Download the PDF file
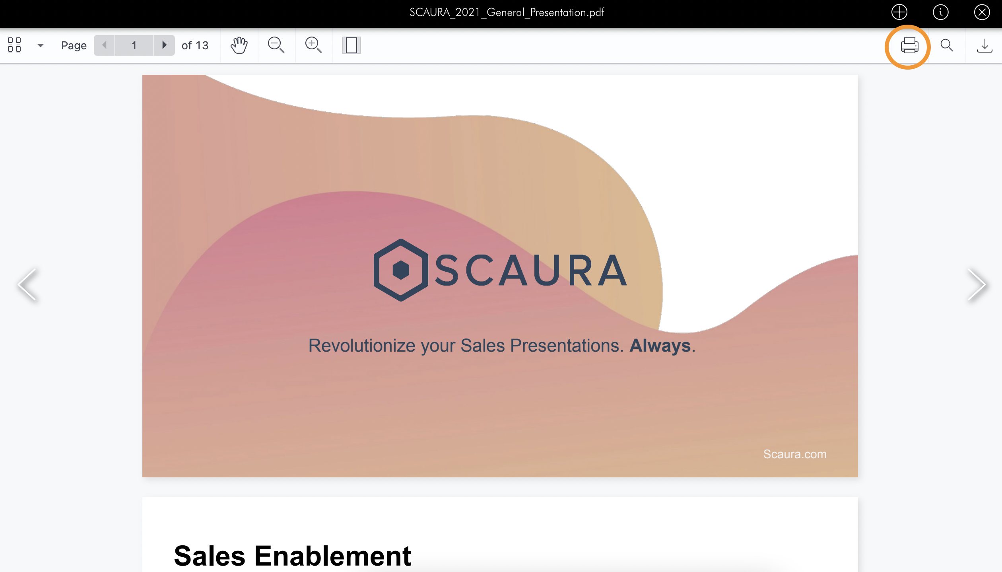This screenshot has width=1002, height=572. (x=985, y=45)
